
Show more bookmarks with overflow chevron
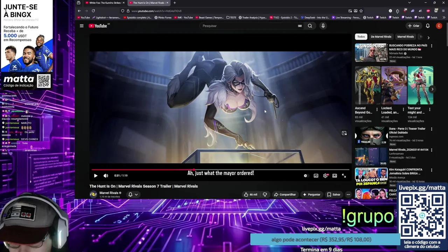(x=443, y=17)
